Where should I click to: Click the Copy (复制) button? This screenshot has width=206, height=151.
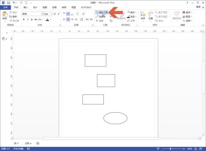(x=13, y=17)
